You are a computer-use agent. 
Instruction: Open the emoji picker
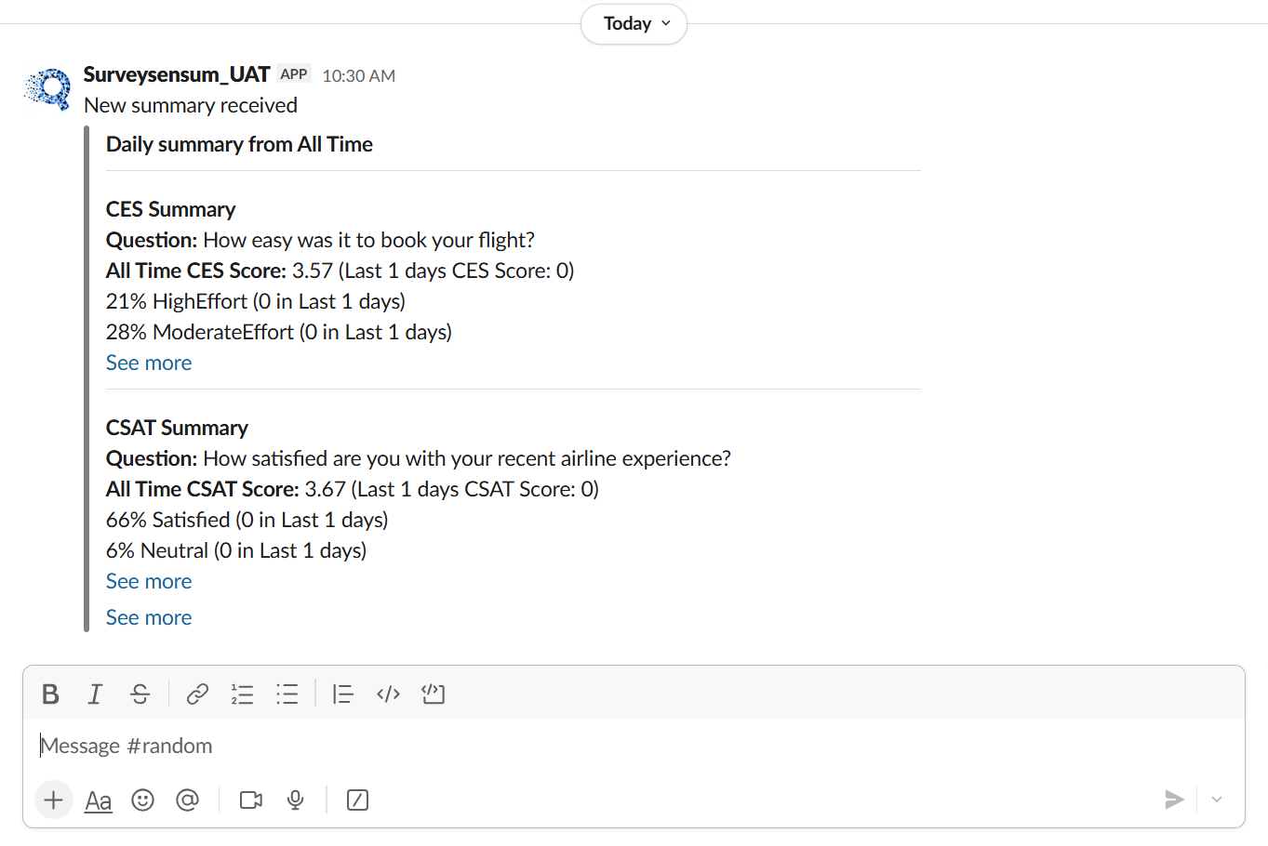142,800
